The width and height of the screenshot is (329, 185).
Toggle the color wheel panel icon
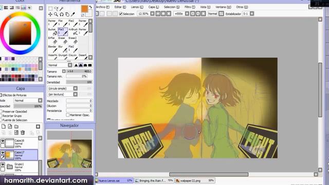coord(1,8)
